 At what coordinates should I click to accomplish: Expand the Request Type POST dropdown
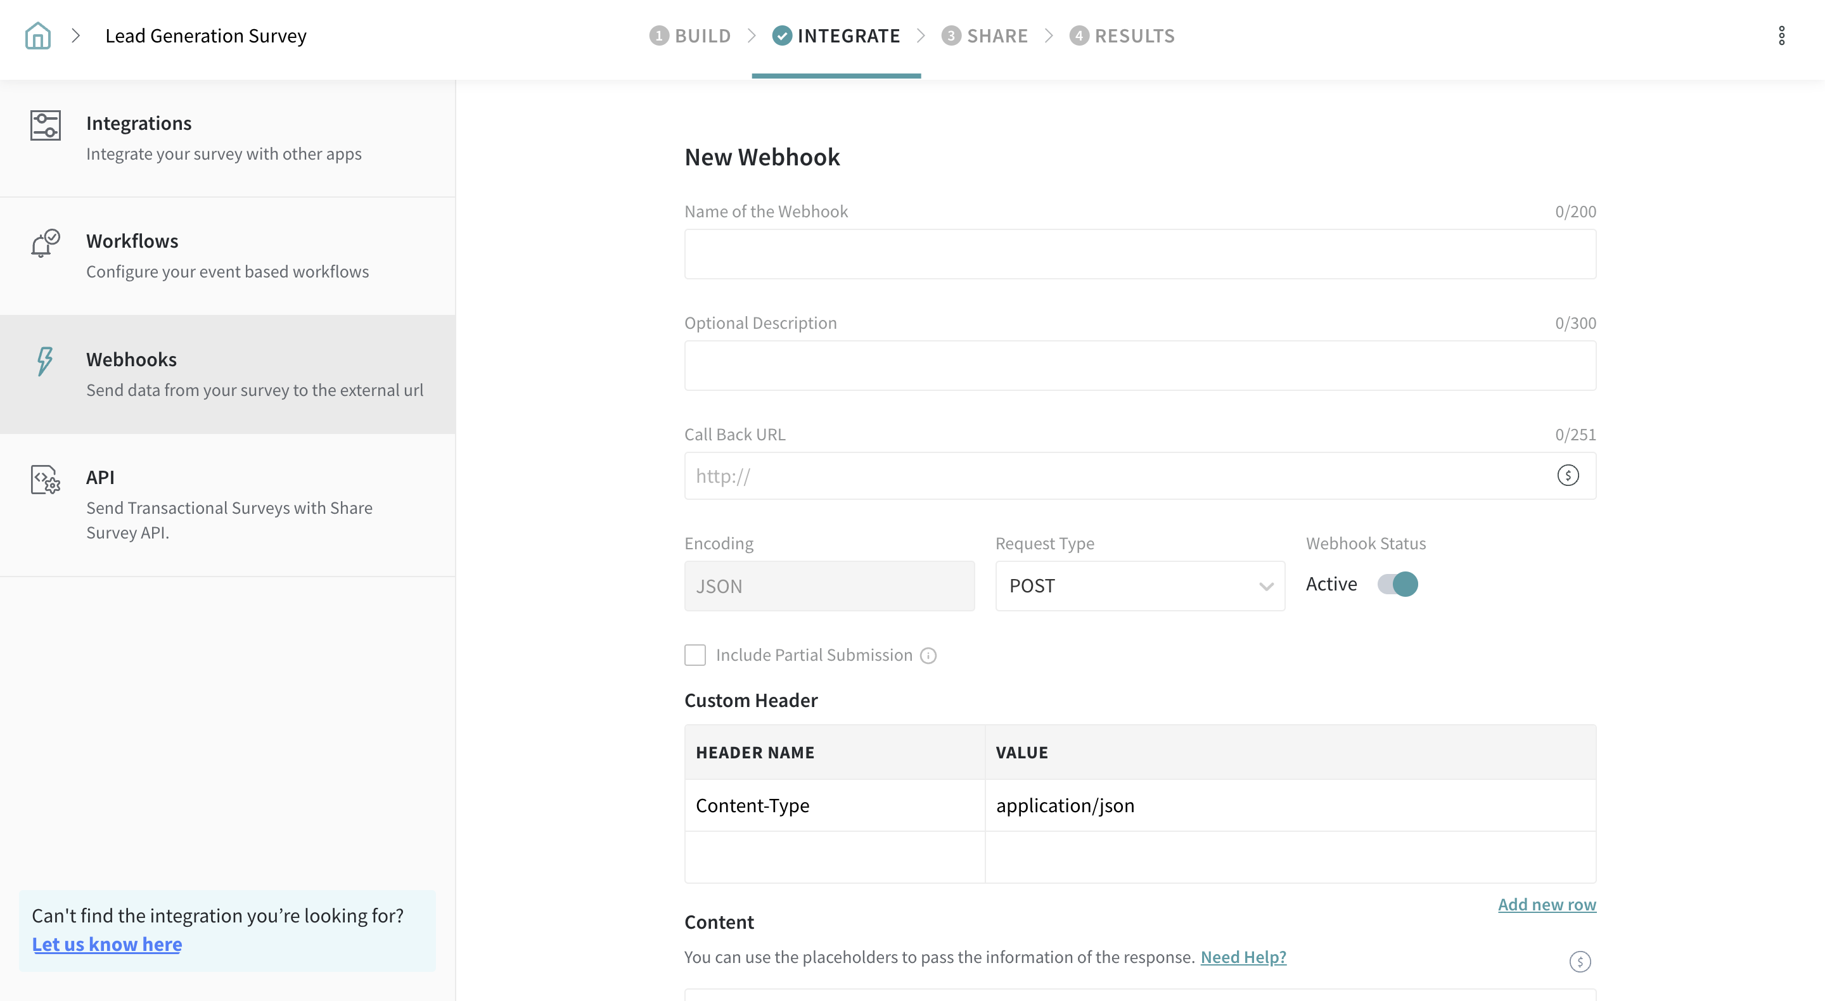click(x=1140, y=586)
